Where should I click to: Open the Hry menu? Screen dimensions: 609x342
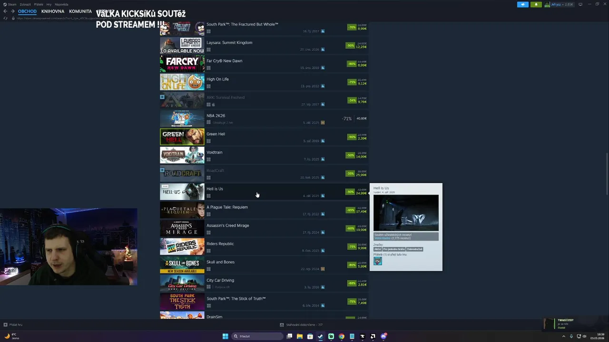[x=49, y=4]
